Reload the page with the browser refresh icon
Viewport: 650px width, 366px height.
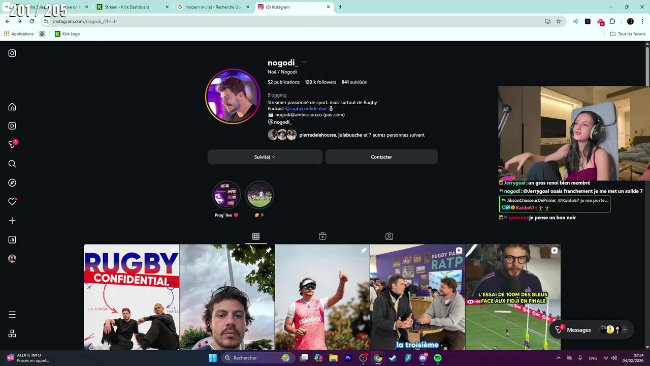[31, 21]
